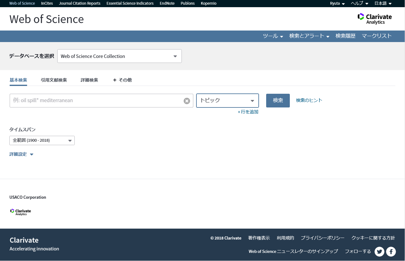The height and width of the screenshot is (261, 405).
Task: Open the 日本語 language menu
Action: 383,3
